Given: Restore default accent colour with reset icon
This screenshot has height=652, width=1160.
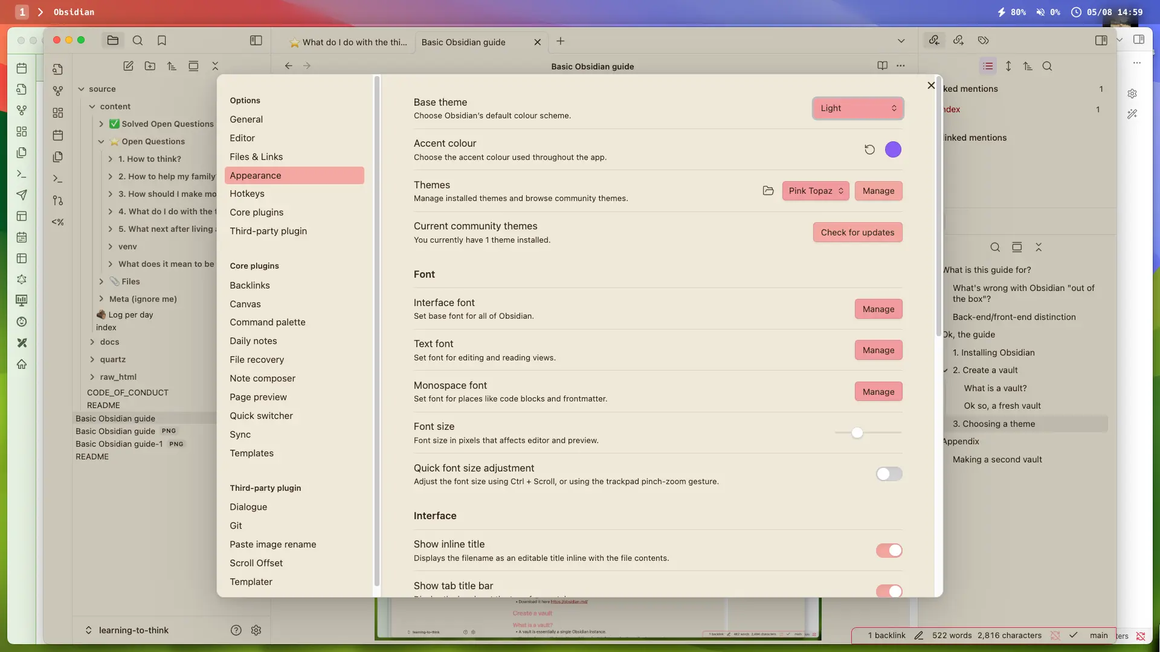Looking at the screenshot, I should pyautogui.click(x=869, y=150).
